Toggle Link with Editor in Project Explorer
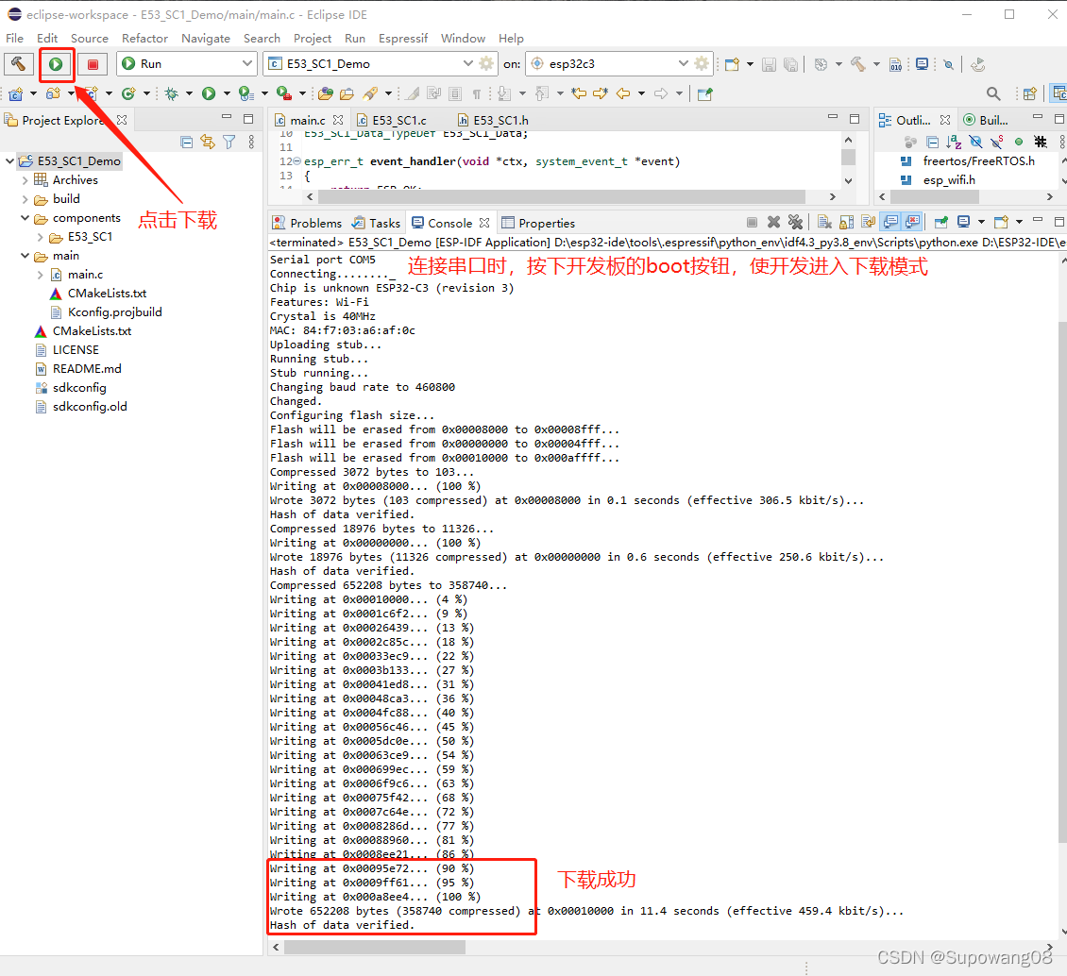Screen dimensions: 1067x976 [208, 142]
